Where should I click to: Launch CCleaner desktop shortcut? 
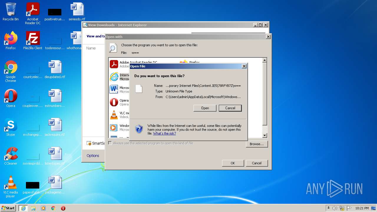click(x=11, y=156)
